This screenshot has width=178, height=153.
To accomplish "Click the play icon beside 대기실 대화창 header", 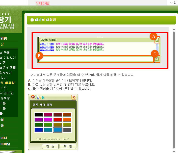I will coord(32,20).
